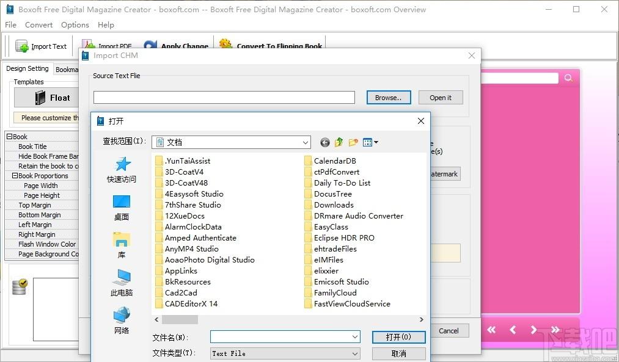Viewport: 619px width, 362px height.
Task: Switch to the Bookmark tab
Action: pos(67,70)
